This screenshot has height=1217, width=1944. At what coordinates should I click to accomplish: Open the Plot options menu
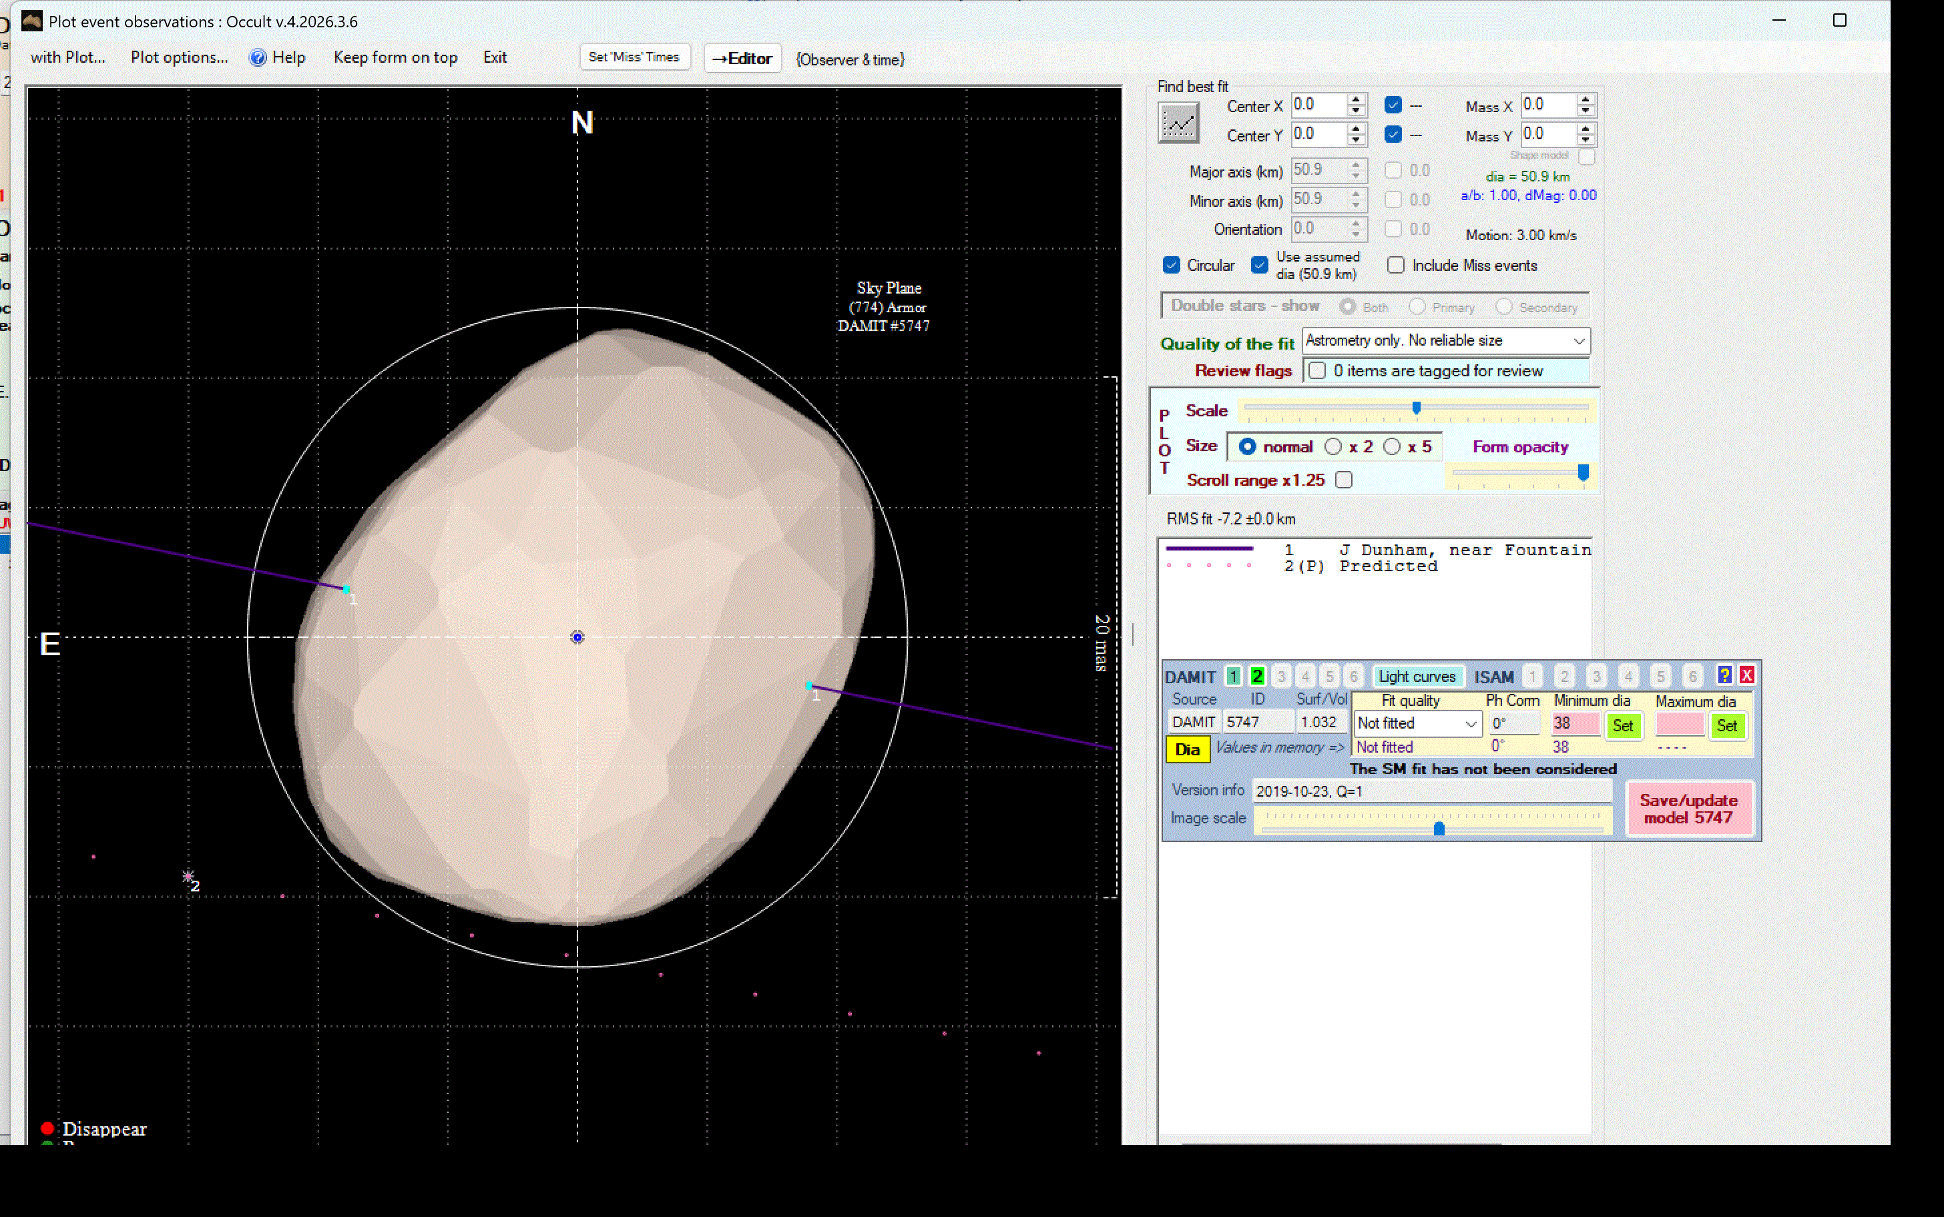[x=179, y=57]
